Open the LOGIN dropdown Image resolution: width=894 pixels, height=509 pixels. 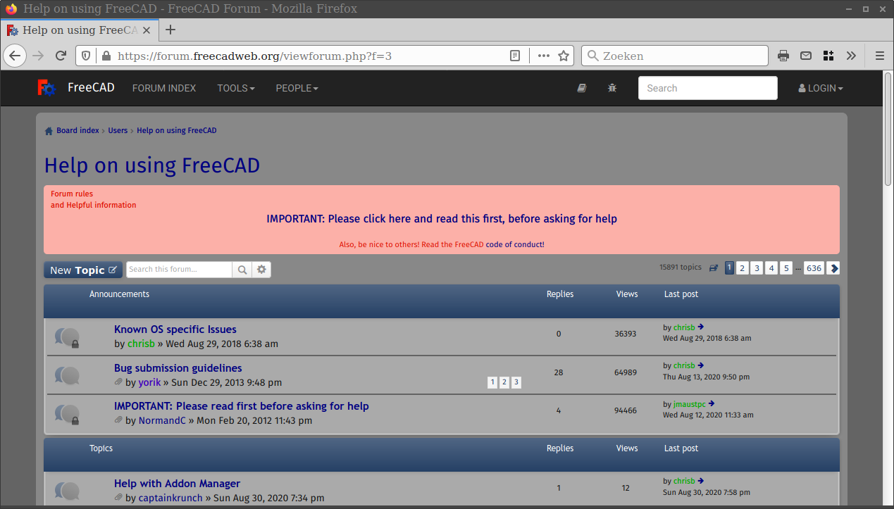pos(821,88)
